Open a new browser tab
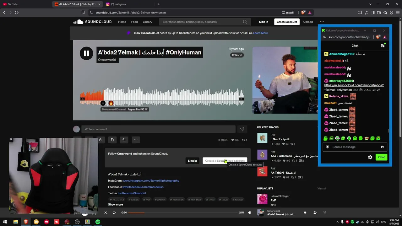Viewport: 402px width, 226px height. [x=159, y=4]
